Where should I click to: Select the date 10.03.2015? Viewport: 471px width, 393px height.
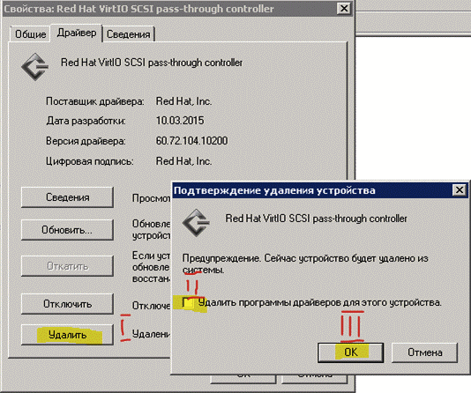[x=180, y=121]
